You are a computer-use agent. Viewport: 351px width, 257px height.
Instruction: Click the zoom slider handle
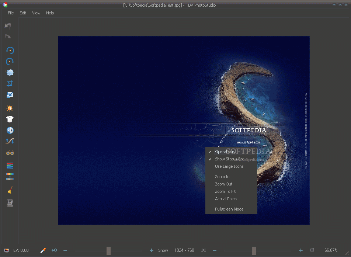point(254,250)
